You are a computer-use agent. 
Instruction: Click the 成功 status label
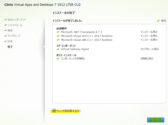[164, 21]
